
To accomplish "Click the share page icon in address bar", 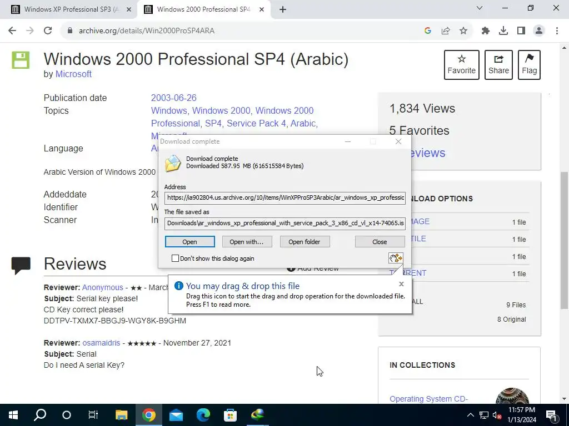I will (446, 31).
